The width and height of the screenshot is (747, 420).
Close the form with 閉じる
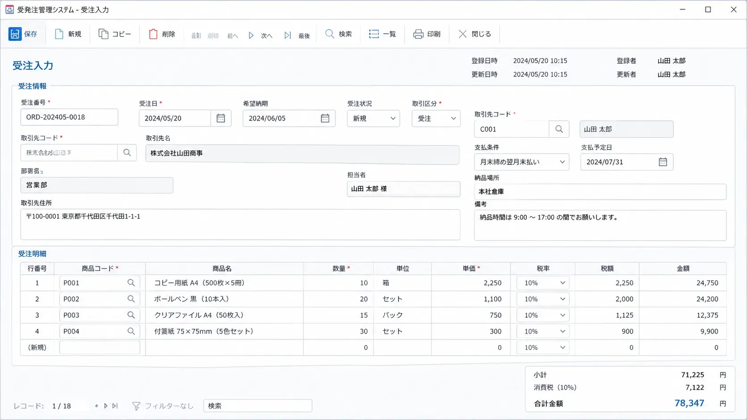pos(474,34)
